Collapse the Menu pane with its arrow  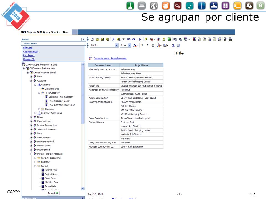[x=83, y=39]
